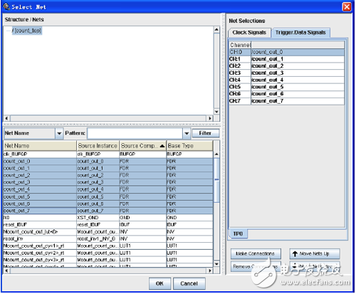Click the Source Comp sort arrow
Image resolution: width=356 pixels, height=294 pixels.
(x=162, y=146)
